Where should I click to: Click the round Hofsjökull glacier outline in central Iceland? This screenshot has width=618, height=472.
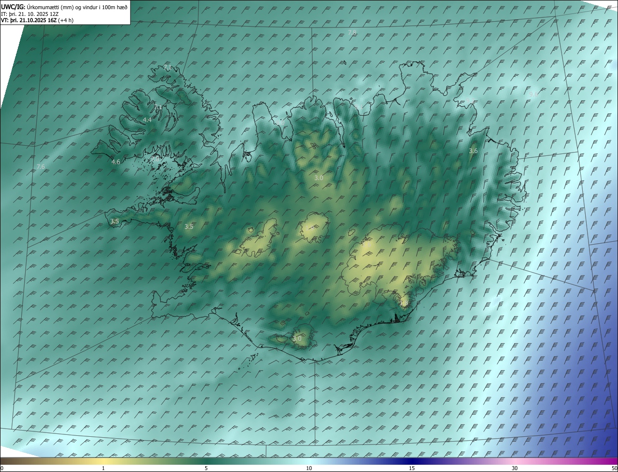[x=314, y=229]
